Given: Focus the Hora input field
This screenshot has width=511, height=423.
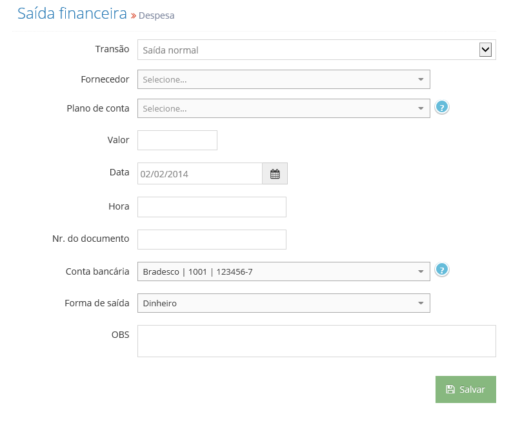Looking at the screenshot, I should pos(212,207).
